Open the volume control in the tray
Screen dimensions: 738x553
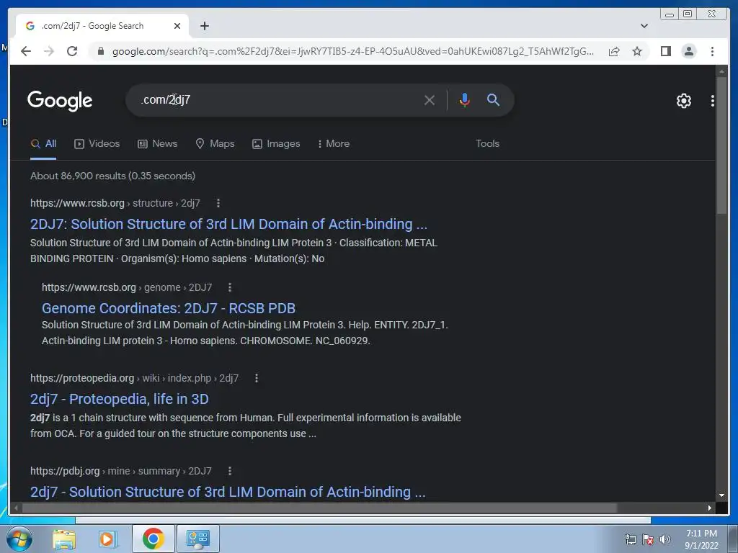[x=665, y=539]
